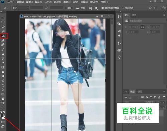This screenshot has height=131, width=167.
Task: Click the crop width ratio input field
Action: pos(37,8)
